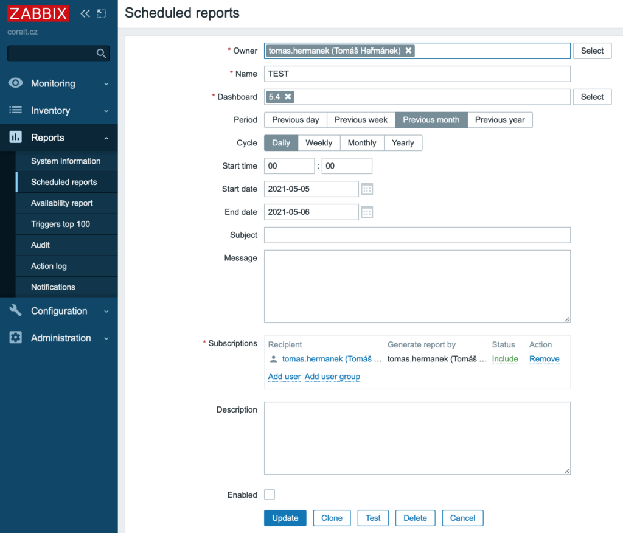Collapse Reports menu chevron
The width and height of the screenshot is (623, 533).
pyautogui.click(x=106, y=138)
